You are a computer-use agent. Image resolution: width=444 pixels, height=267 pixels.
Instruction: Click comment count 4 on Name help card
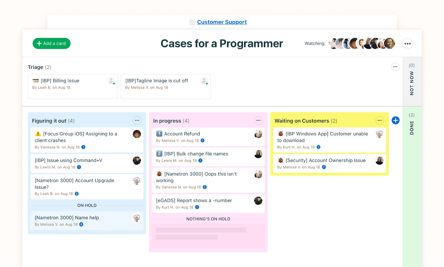pyautogui.click(x=81, y=224)
